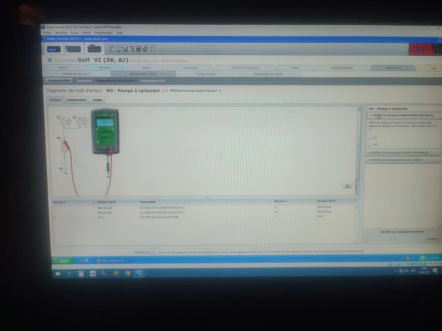Expand step 2 Vérifier la connexion à la terre

(403, 152)
